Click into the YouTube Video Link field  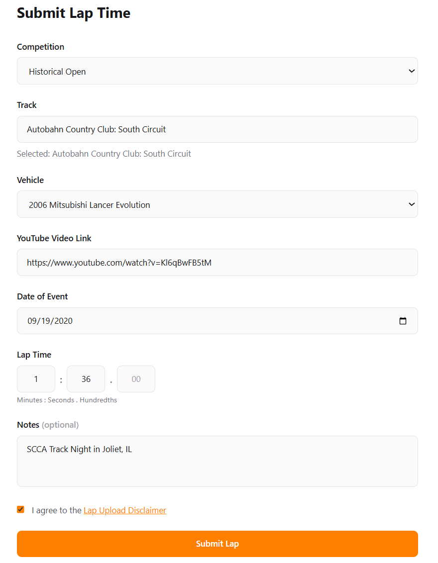point(217,263)
